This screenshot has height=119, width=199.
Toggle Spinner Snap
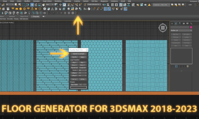pos(80,5)
